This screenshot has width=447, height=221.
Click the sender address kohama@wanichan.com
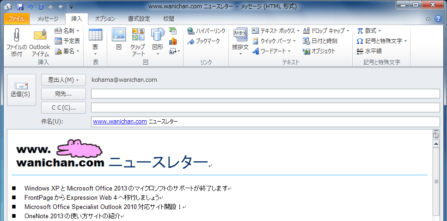[x=124, y=80]
